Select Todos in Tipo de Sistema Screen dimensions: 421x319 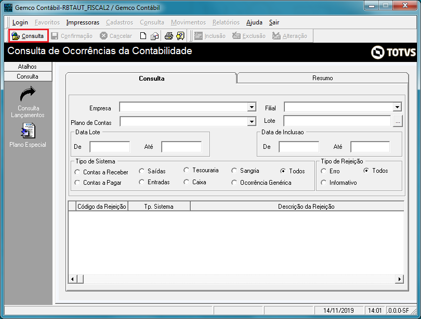click(x=283, y=171)
